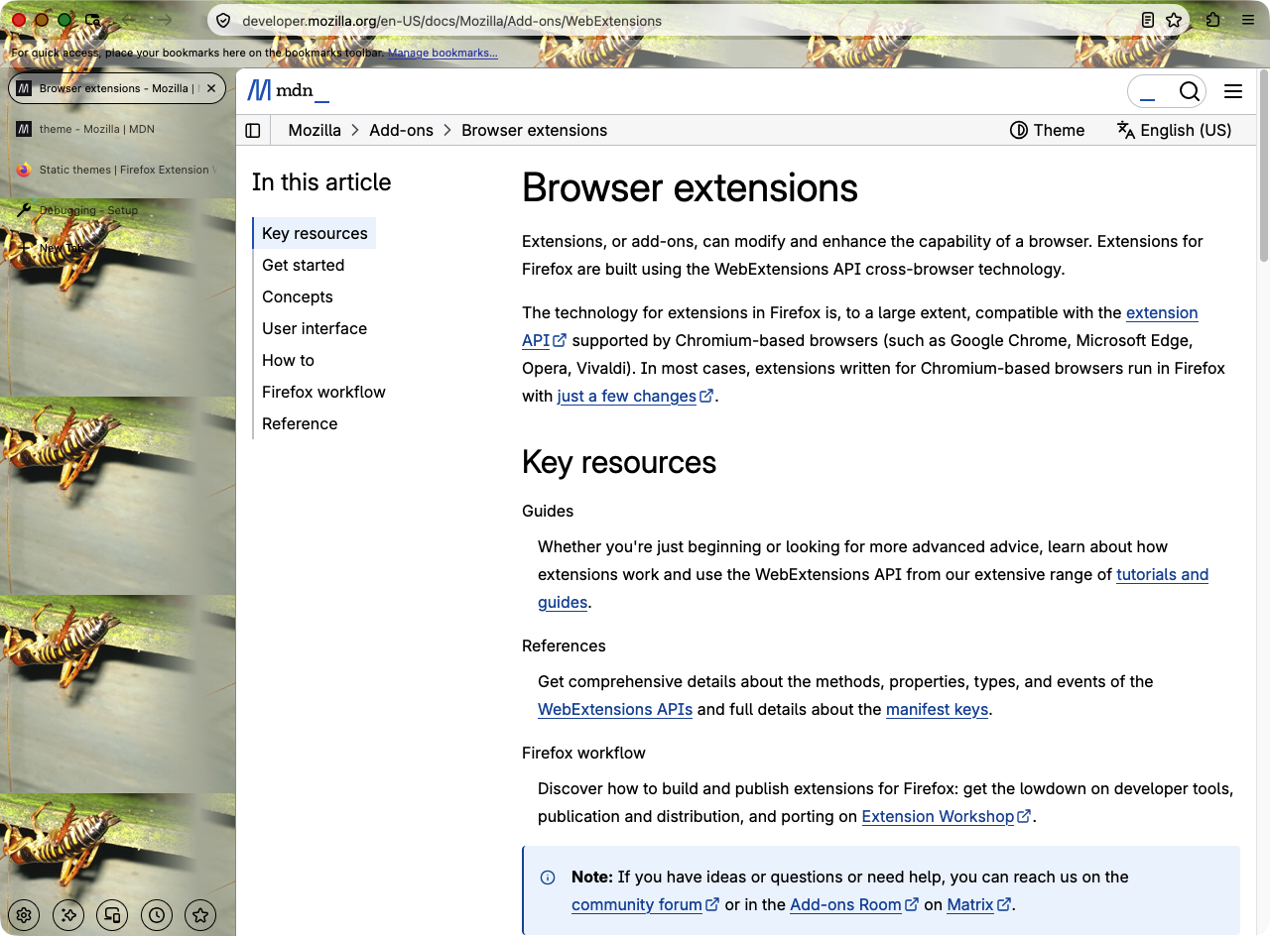Open the Extension Workshop link
The image size is (1270, 936).
(947, 816)
